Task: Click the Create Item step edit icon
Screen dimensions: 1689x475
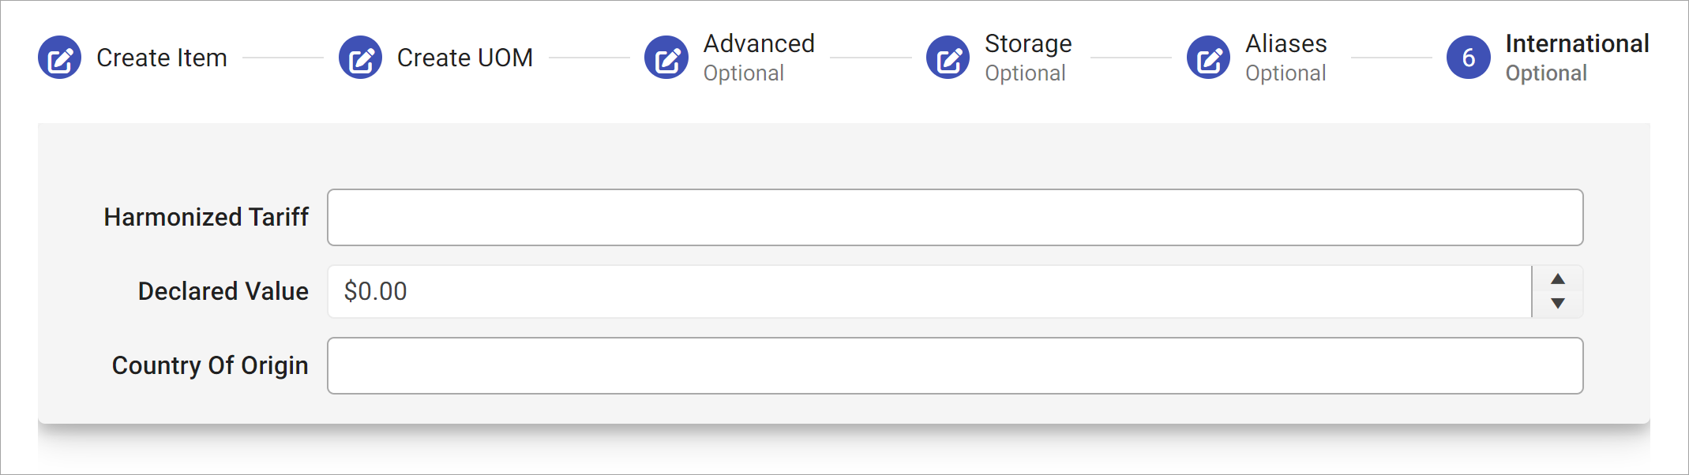Action: pyautogui.click(x=60, y=58)
